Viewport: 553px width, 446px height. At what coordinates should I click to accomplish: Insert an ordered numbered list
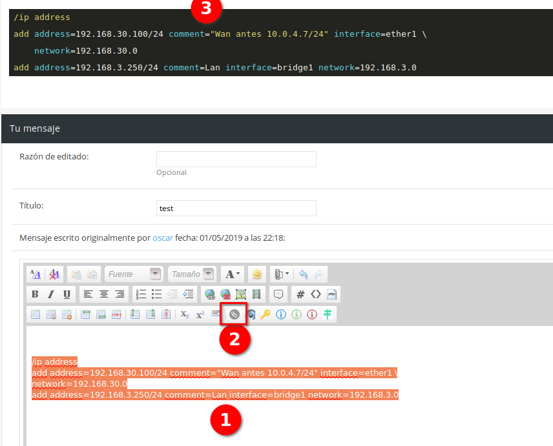141,294
